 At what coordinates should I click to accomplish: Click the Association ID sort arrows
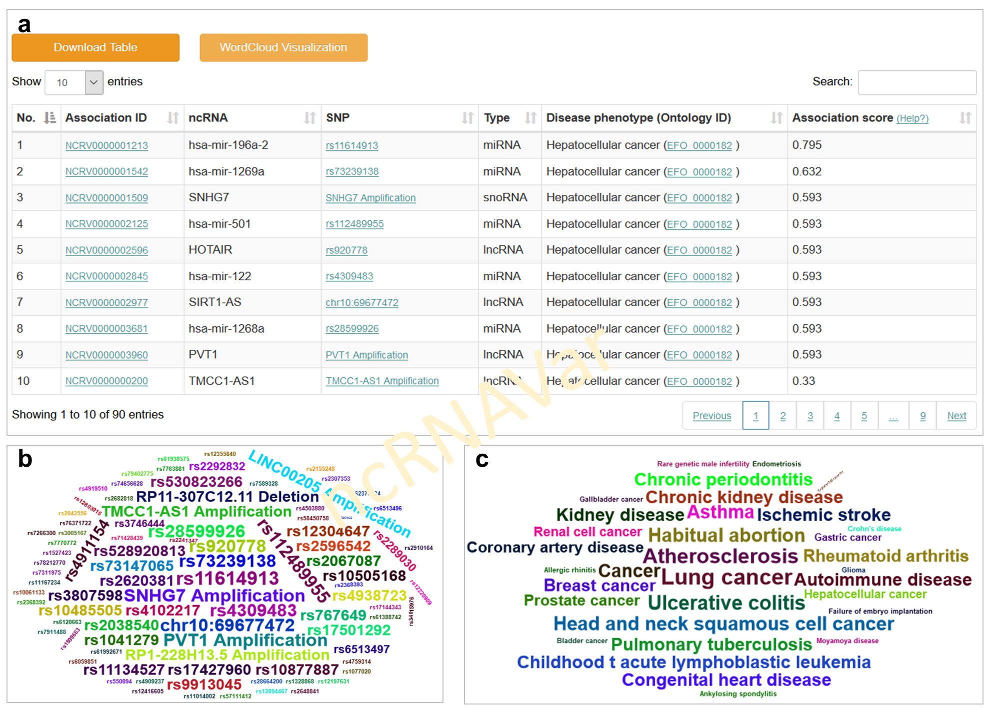point(173,118)
